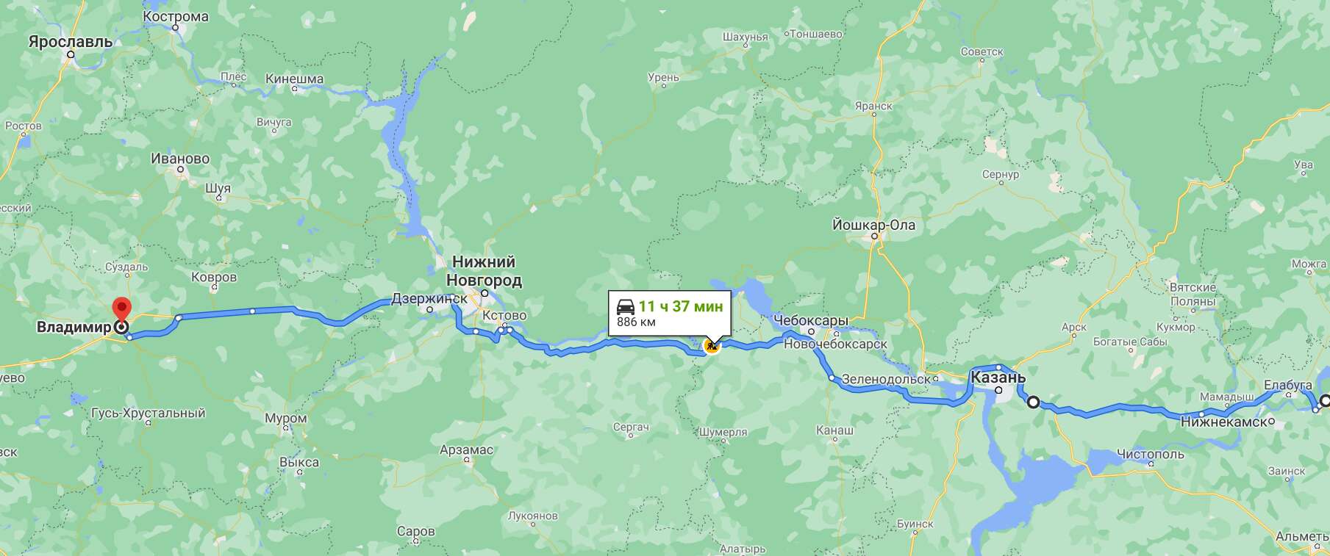Screen dimensions: 1330x556
Task: Click the Ярославль city dot marker
Action: (x=71, y=54)
